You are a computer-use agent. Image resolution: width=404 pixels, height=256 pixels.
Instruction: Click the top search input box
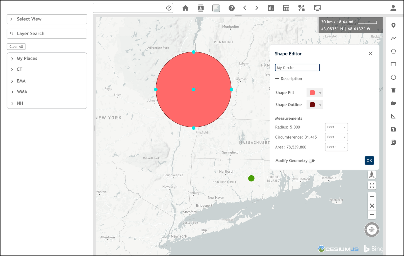pyautogui.click(x=133, y=8)
